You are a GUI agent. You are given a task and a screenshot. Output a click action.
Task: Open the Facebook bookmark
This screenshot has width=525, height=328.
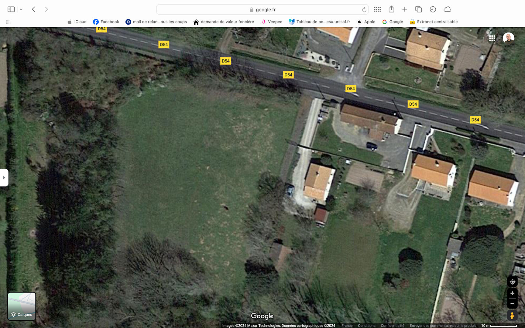pos(106,22)
